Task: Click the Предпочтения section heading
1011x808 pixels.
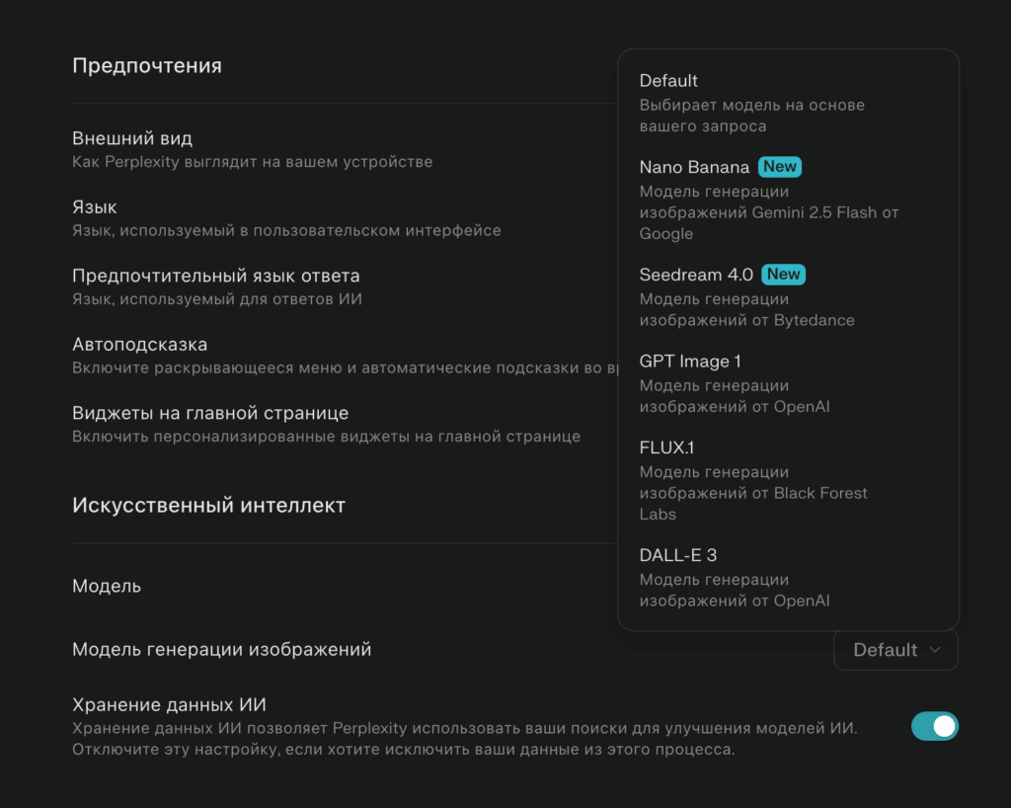Action: point(147,66)
